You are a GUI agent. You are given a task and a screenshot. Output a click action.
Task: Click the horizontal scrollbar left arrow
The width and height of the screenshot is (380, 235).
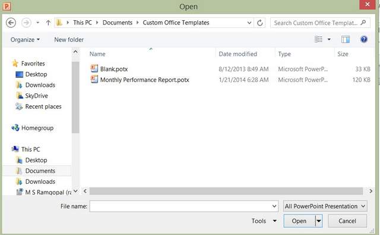(85, 191)
